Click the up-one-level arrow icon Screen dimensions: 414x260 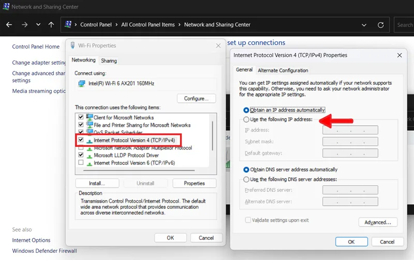[51, 25]
